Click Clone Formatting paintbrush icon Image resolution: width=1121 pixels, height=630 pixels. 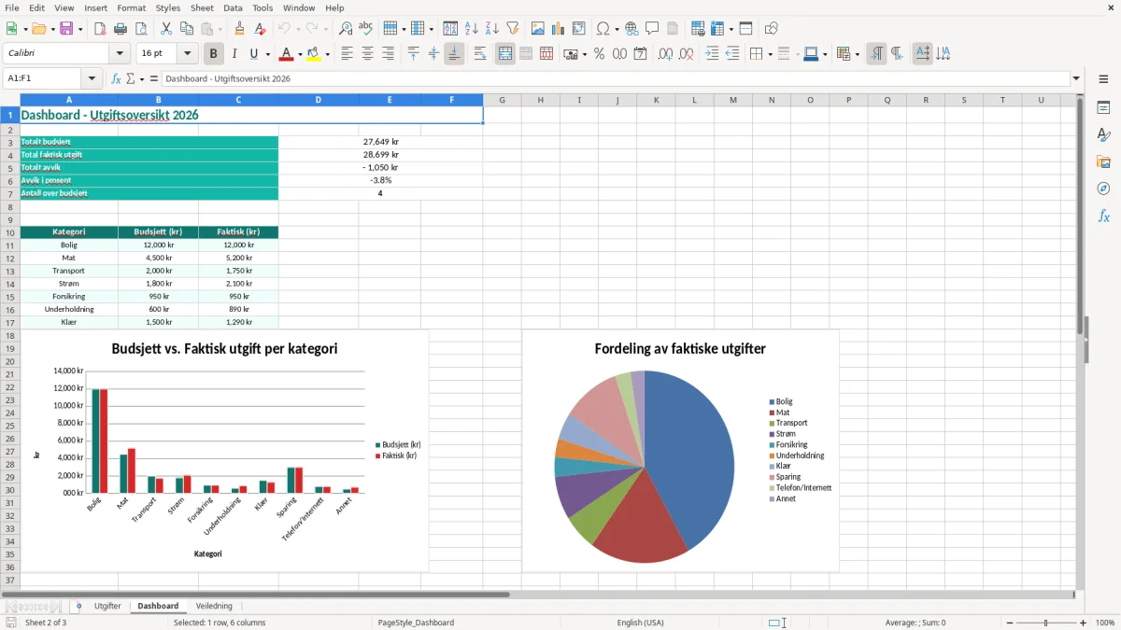coord(239,29)
